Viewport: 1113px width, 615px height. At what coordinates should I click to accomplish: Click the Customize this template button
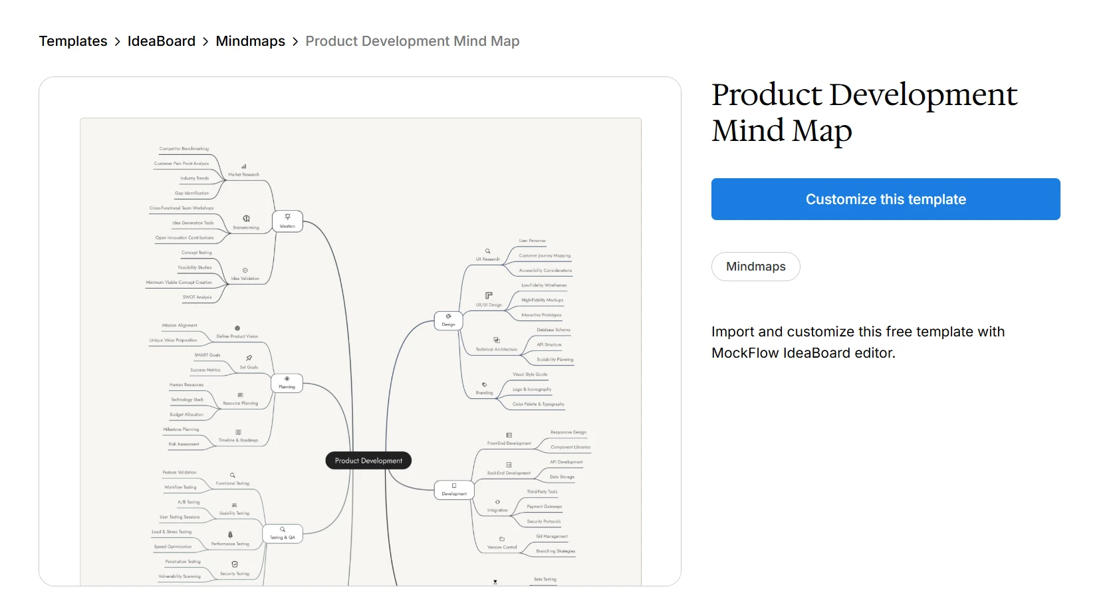point(886,199)
